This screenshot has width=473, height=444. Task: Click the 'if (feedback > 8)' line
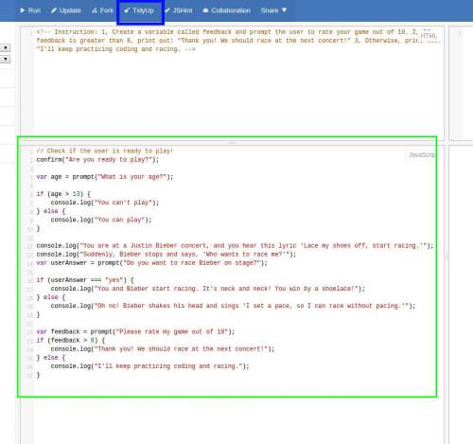[71, 340]
